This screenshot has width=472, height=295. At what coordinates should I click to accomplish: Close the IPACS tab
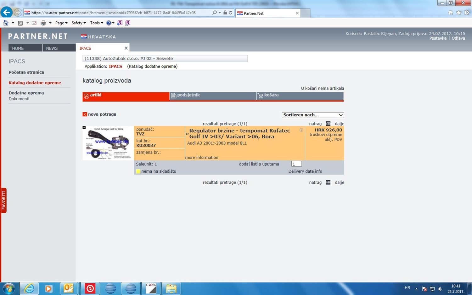126,48
